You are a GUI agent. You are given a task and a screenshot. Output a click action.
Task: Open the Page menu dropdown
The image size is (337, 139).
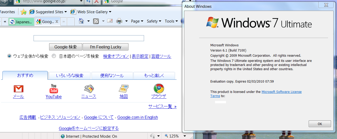(137, 21)
